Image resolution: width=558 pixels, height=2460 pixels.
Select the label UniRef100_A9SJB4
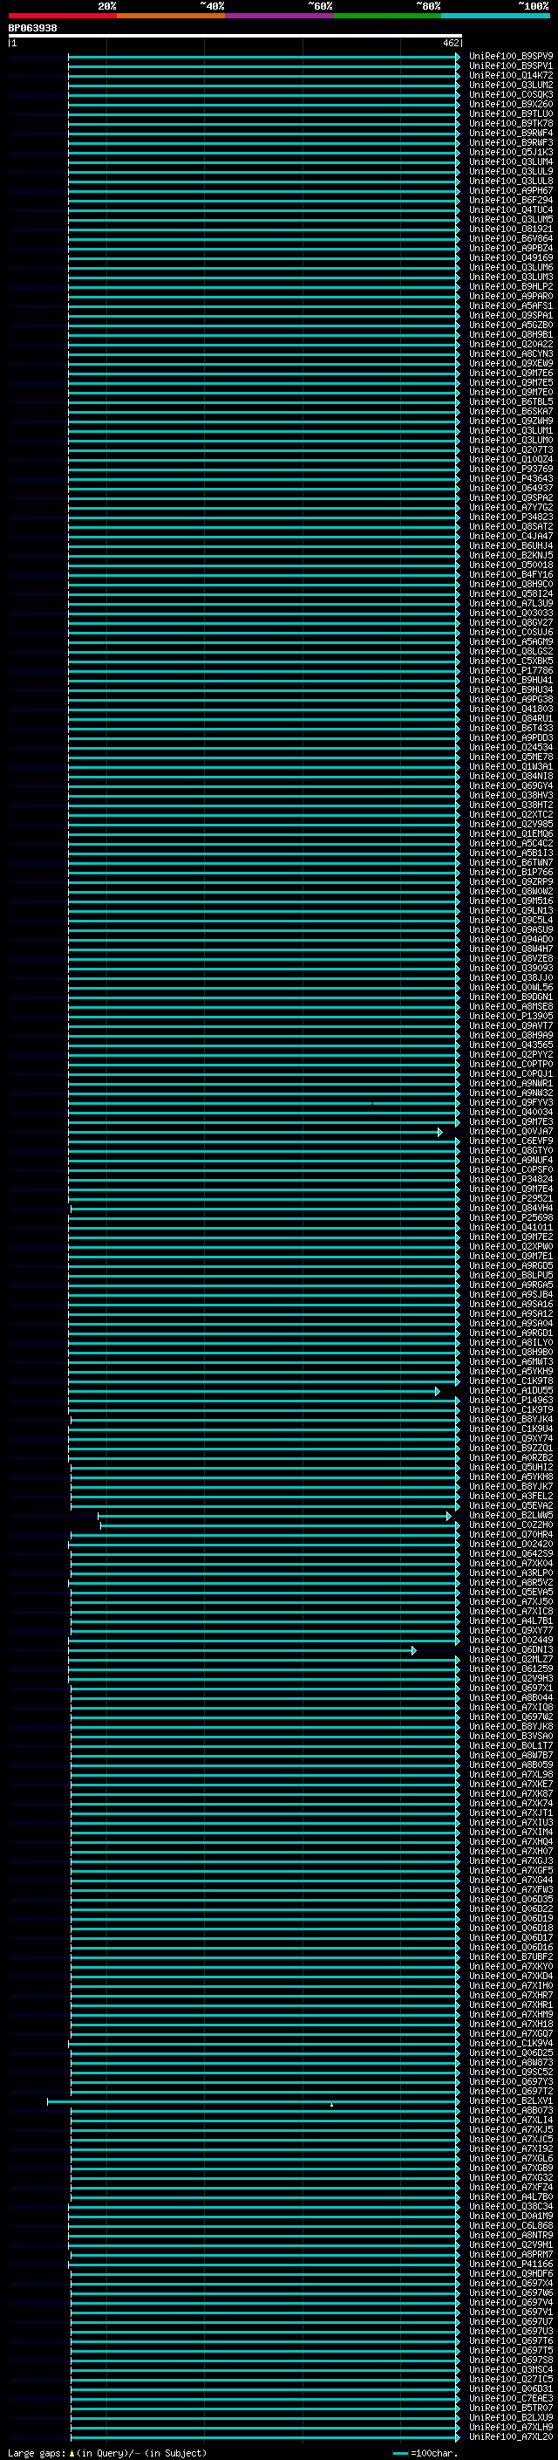tap(510, 1295)
